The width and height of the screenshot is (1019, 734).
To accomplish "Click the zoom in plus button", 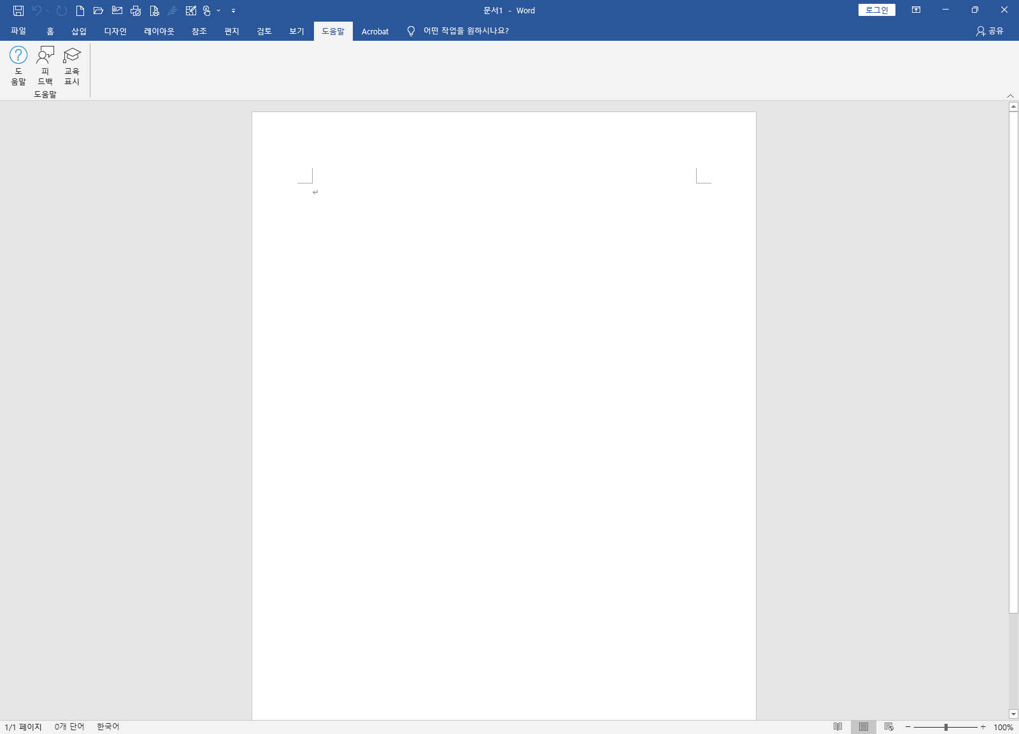I will (983, 727).
